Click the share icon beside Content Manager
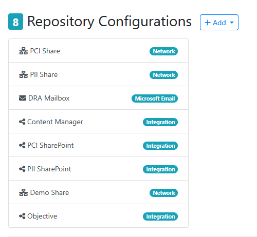This screenshot has width=257, height=237. pos(22,122)
